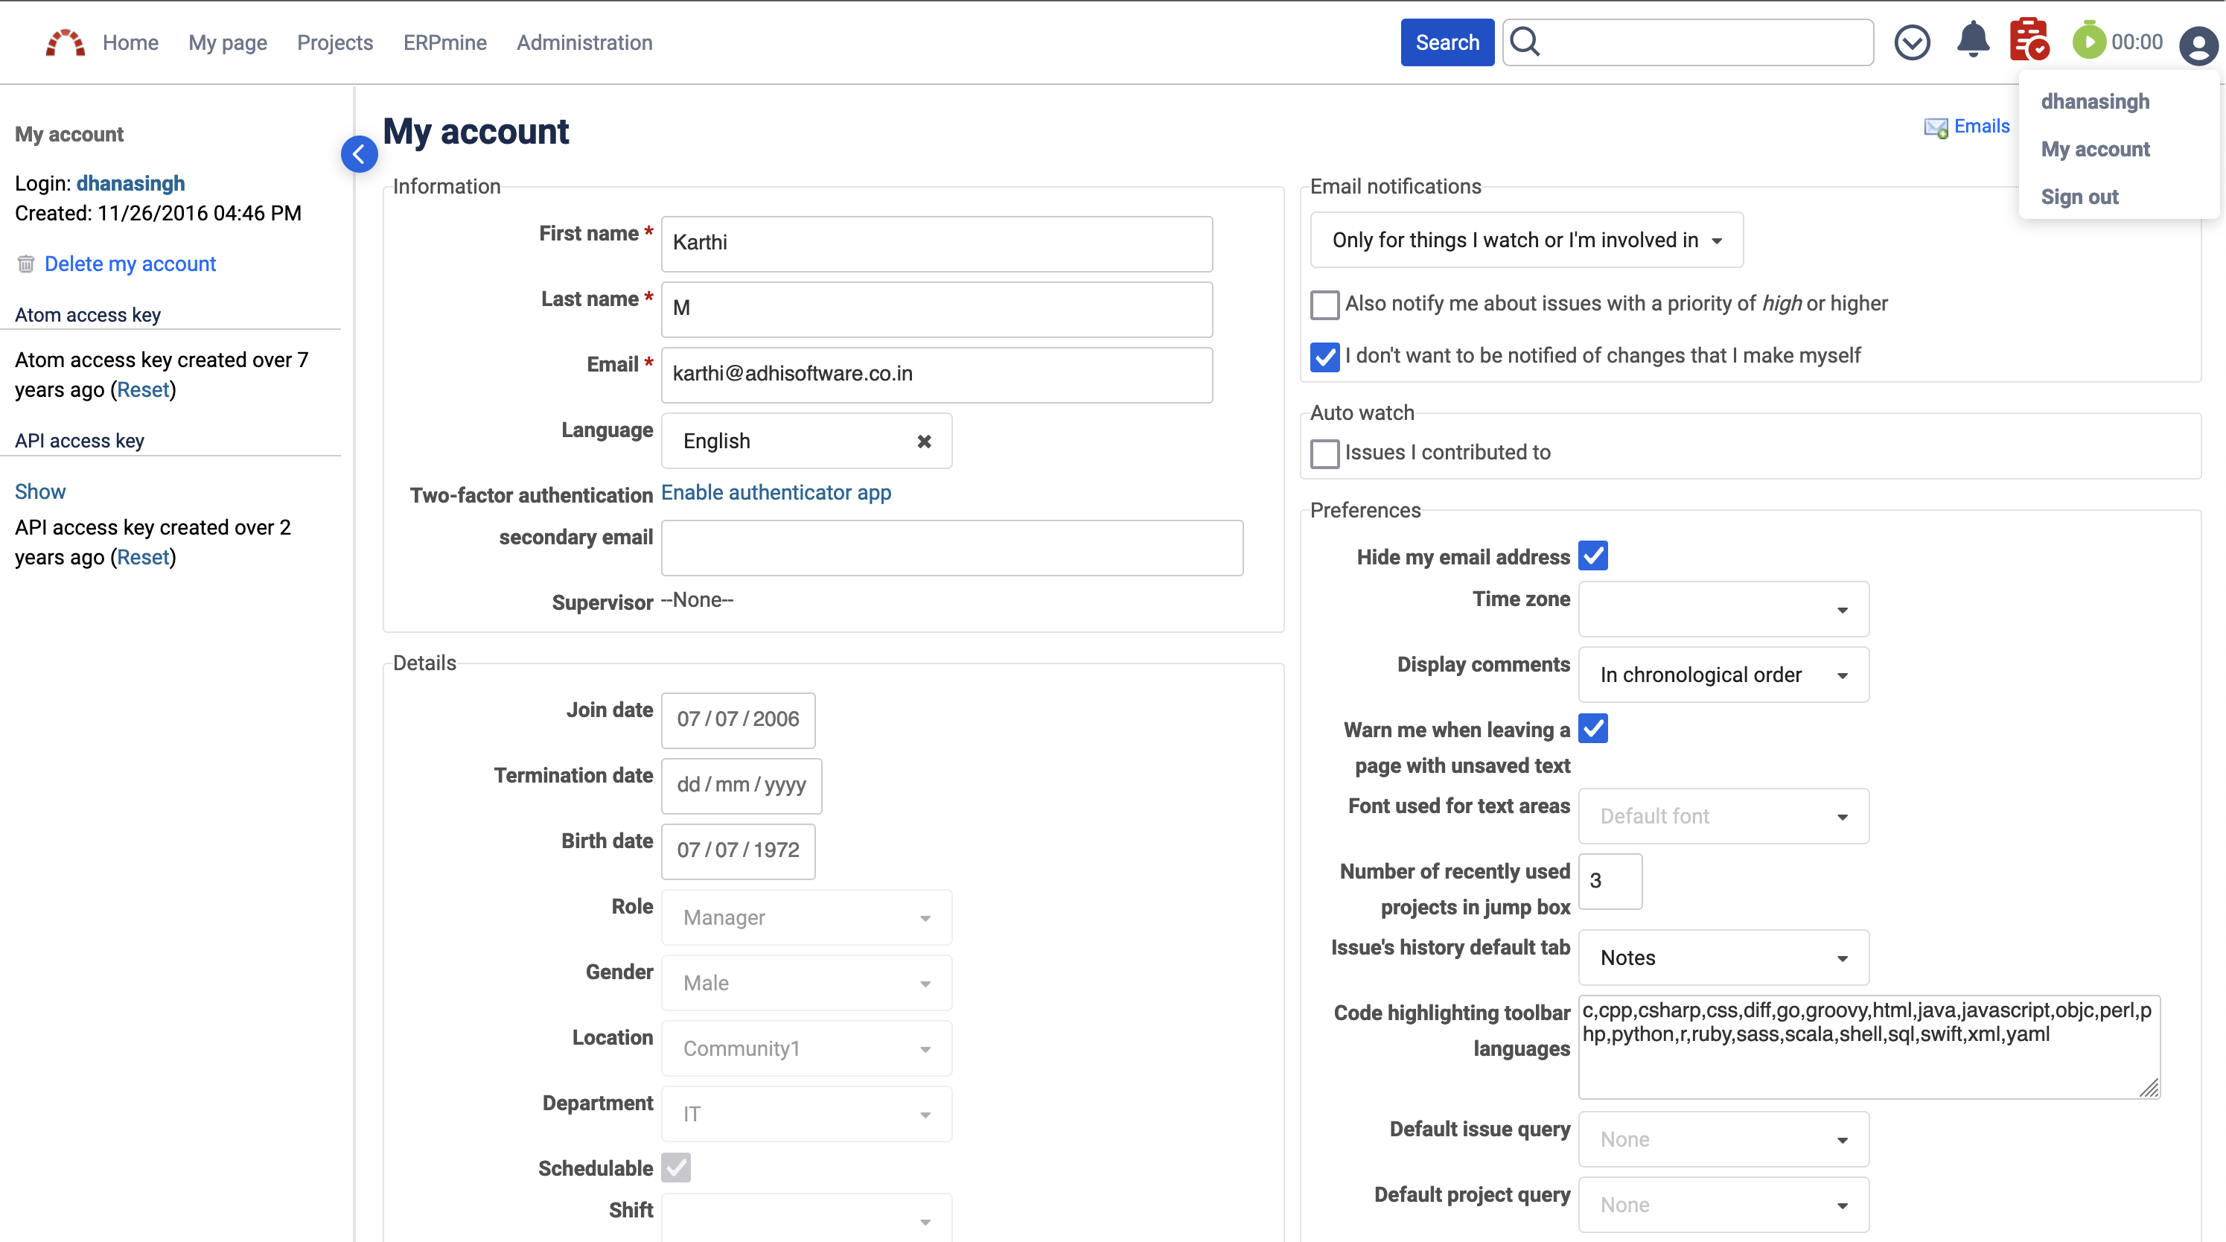Click the secondary email field
This screenshot has height=1242, width=2226.
tap(951, 548)
